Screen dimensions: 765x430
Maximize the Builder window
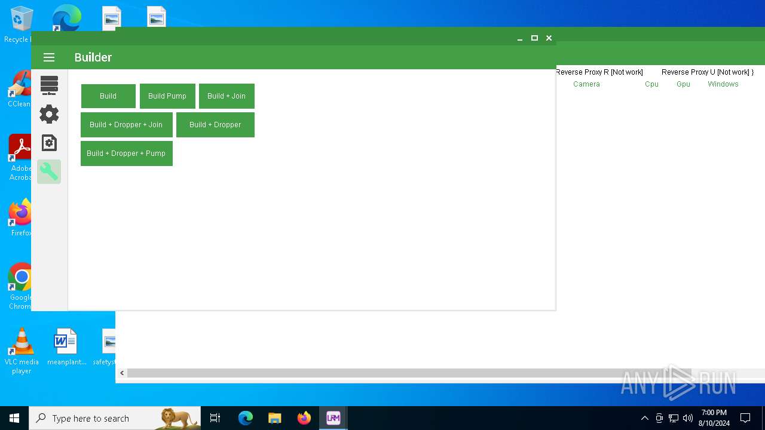(534, 38)
